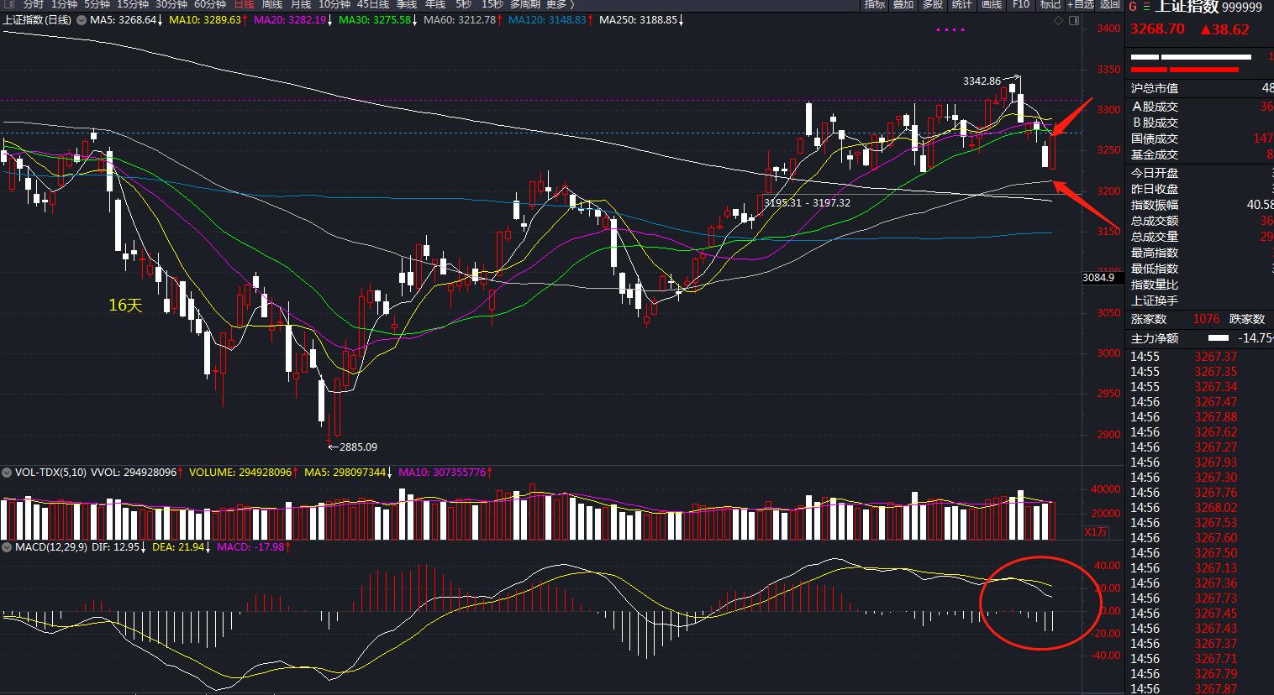Screen dimensions: 1274x695
Task: Click the green MA30 value label
Action: 376,20
